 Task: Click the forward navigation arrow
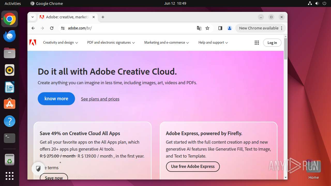click(42, 28)
